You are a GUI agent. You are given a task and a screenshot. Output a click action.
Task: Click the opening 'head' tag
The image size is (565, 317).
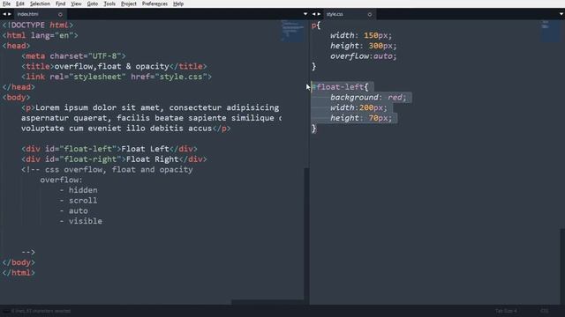click(x=16, y=46)
